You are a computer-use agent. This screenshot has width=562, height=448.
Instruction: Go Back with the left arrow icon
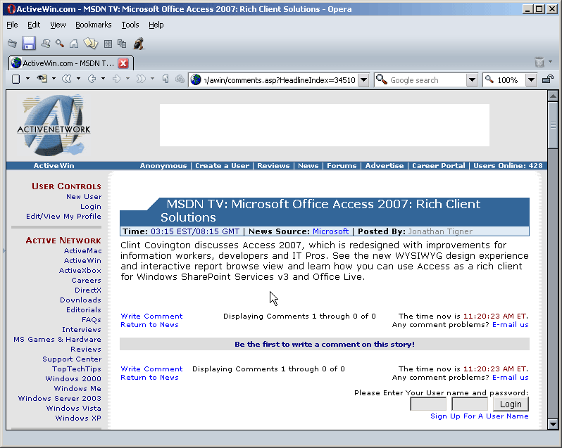pyautogui.click(x=92, y=79)
